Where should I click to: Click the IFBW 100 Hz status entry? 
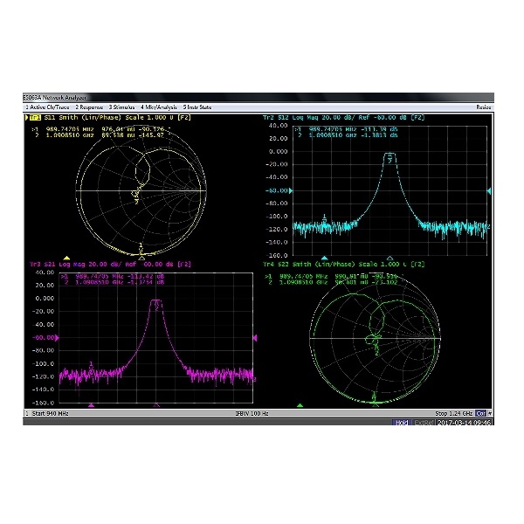(252, 413)
